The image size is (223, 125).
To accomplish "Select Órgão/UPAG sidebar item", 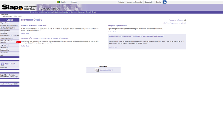I will point(10,45).
